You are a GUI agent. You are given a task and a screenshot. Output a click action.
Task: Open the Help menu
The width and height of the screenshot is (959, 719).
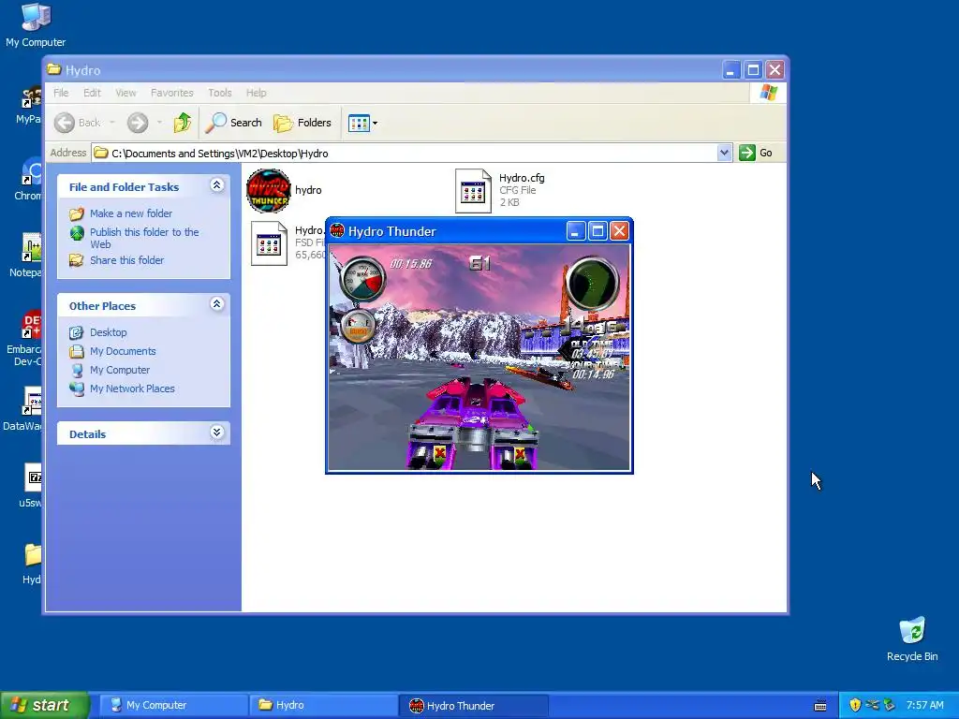(x=257, y=93)
